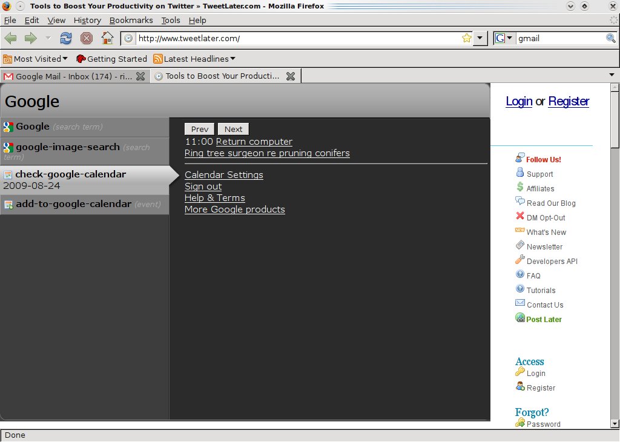Image resolution: width=620 pixels, height=442 pixels.
Task: Click the Contact Us envelope icon
Action: click(520, 303)
